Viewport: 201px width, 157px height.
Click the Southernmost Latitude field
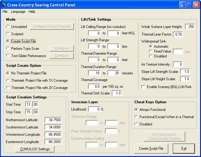(x=53, y=127)
